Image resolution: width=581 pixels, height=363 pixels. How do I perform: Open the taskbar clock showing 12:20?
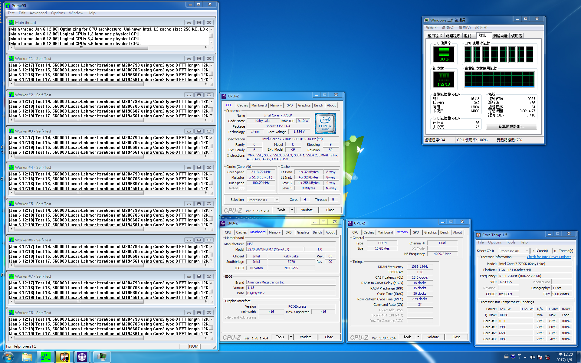[x=564, y=357]
